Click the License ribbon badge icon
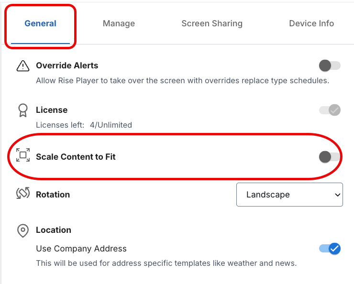This screenshot has height=284, width=354. [x=23, y=110]
